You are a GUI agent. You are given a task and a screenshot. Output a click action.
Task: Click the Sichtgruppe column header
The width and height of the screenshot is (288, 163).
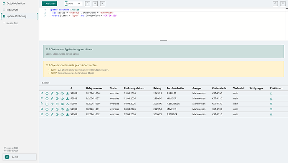[x=256, y=88]
